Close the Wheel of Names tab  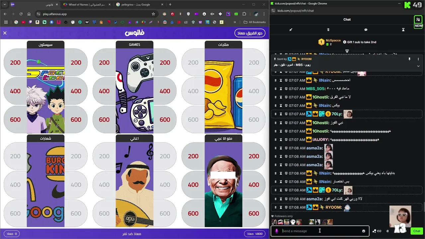pos(109,5)
